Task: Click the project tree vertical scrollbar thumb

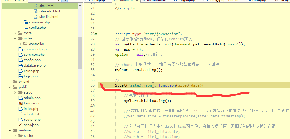Action: 80,53
